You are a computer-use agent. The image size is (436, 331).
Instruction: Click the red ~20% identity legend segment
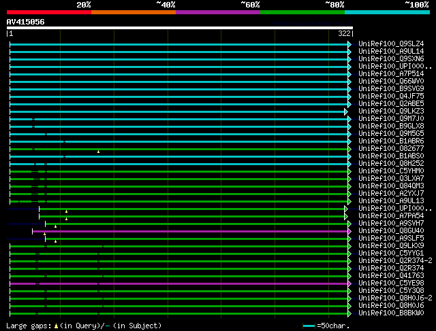click(49, 12)
